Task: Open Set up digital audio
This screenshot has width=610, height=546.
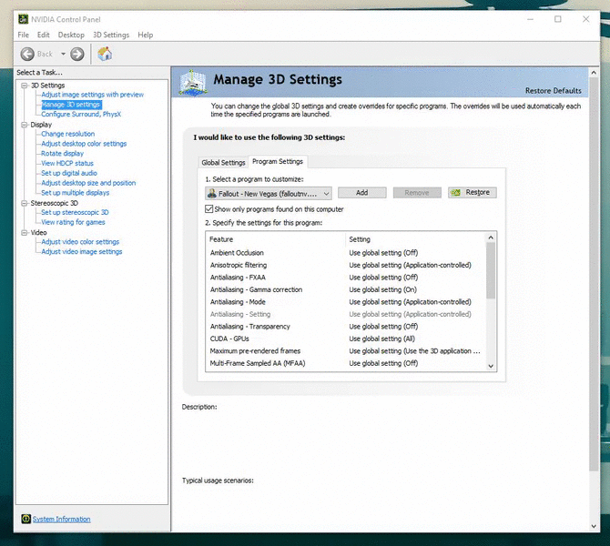Action: tap(69, 173)
